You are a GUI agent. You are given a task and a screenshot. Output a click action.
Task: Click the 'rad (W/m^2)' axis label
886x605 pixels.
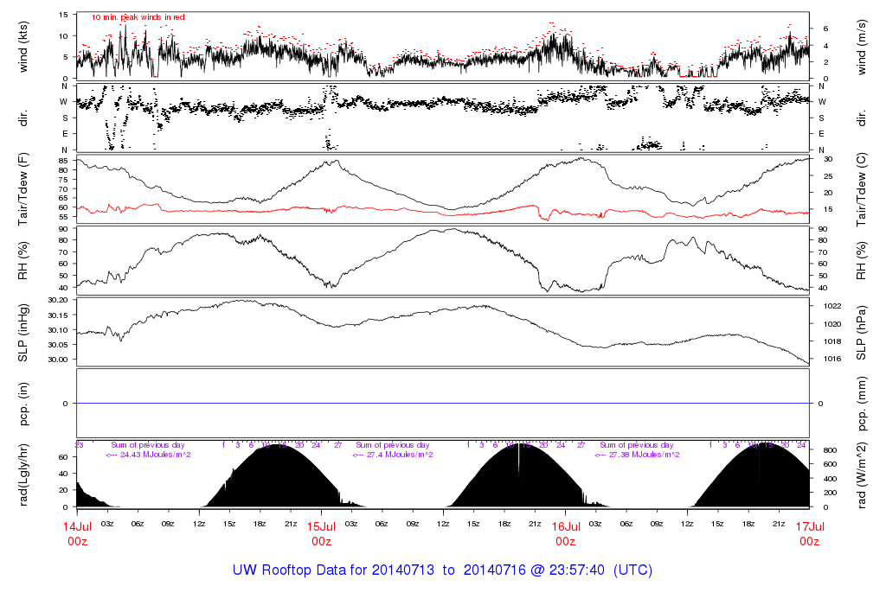click(863, 474)
